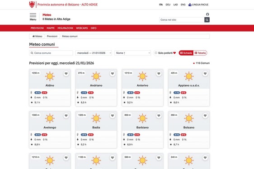Screen dimensions: 254x169
Task: Click the province eagle crest logo
Action: click(32, 5)
